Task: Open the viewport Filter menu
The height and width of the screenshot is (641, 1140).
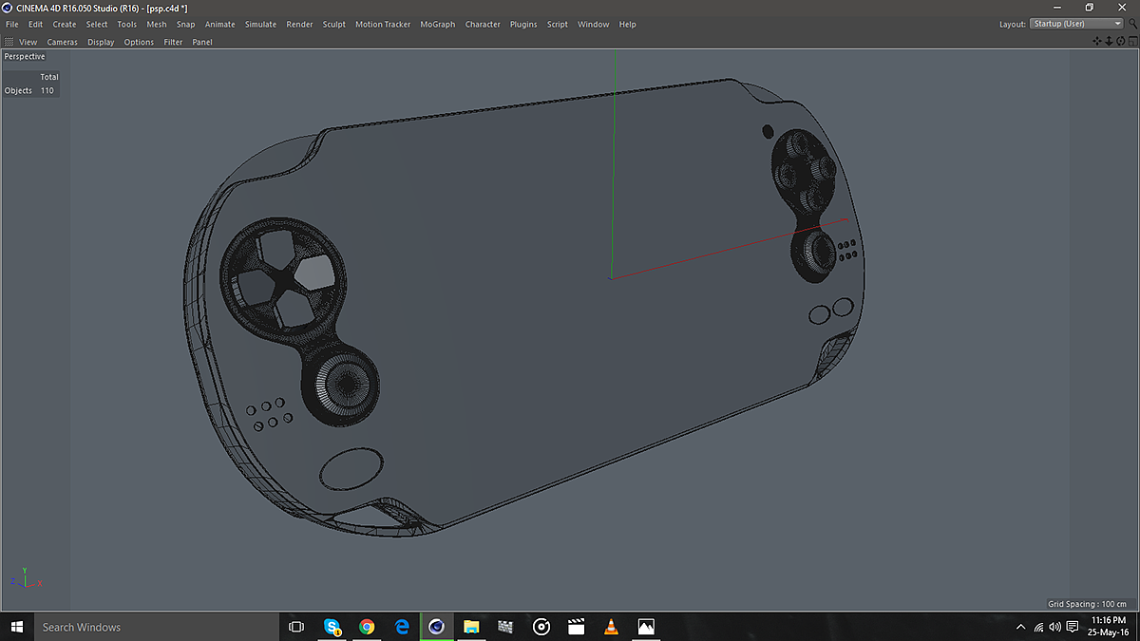Action: point(173,42)
